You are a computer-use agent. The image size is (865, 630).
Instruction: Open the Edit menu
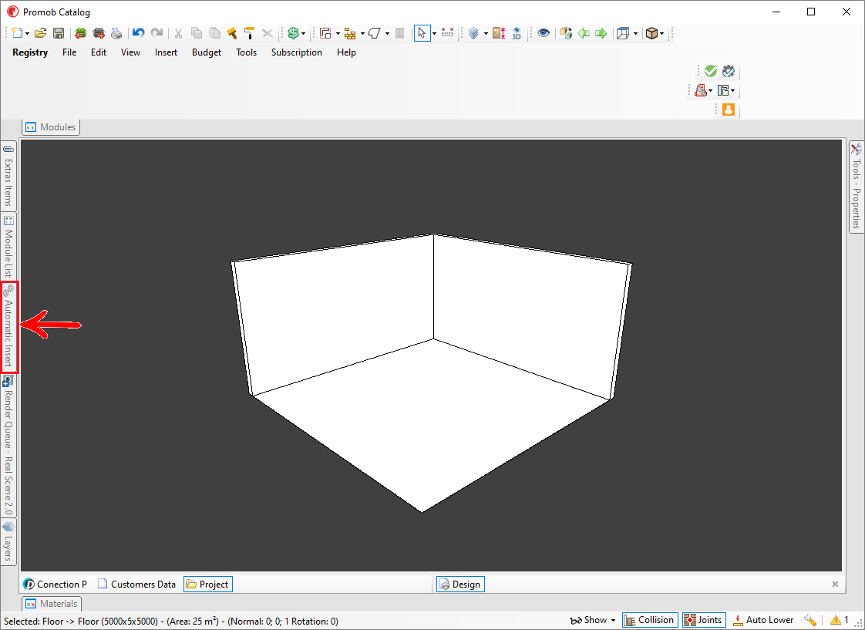[x=99, y=52]
